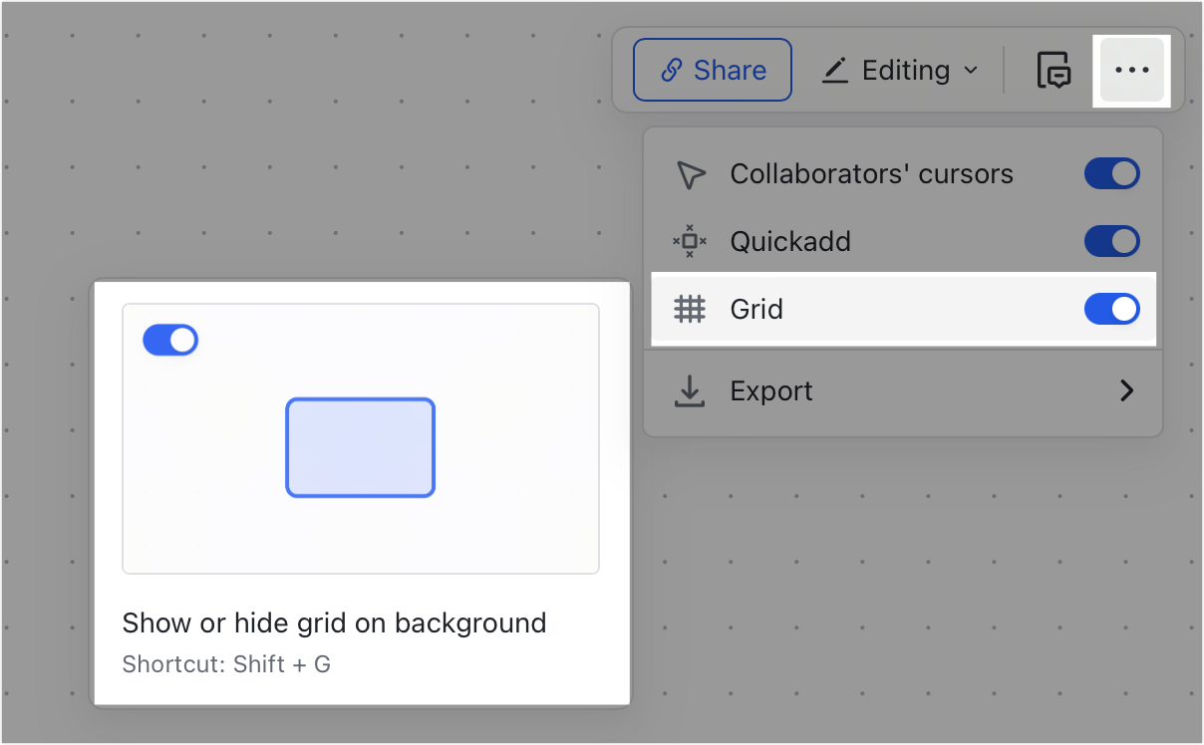Toggle Collaborators' cursors switch
Image resolution: width=1204 pixels, height=745 pixels.
tap(1112, 173)
